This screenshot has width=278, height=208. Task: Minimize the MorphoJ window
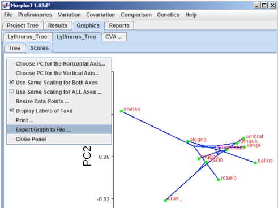coord(257,6)
